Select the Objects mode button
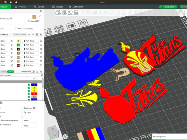This screenshot has height=140, width=187. pos(11,72)
